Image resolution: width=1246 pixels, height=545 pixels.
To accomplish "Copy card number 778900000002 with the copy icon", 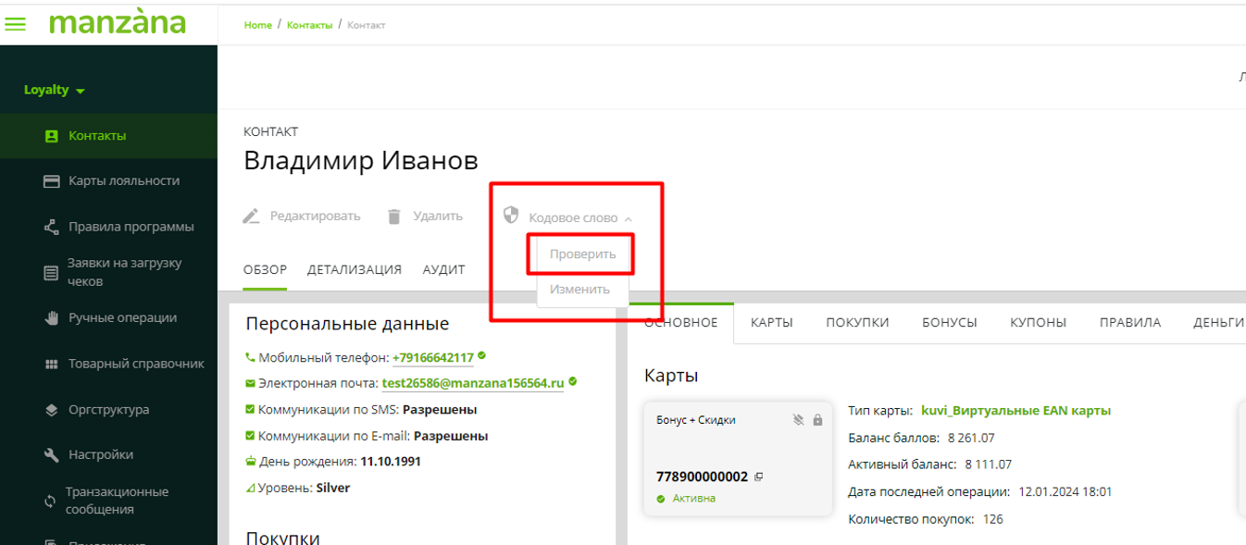I will 759,477.
